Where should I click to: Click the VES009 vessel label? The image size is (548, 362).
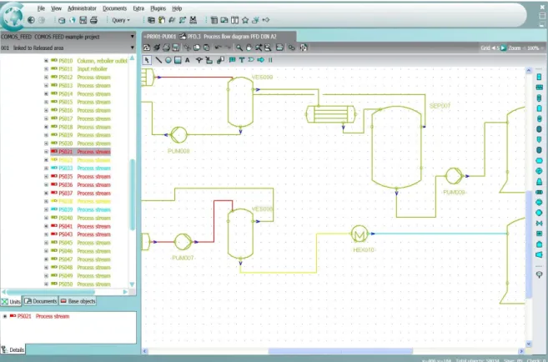(x=262, y=78)
